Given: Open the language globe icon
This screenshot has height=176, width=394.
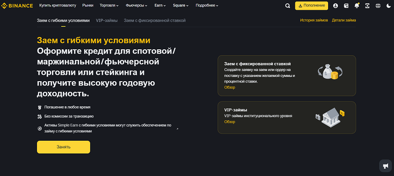Looking at the screenshot, I should [x=378, y=6].
